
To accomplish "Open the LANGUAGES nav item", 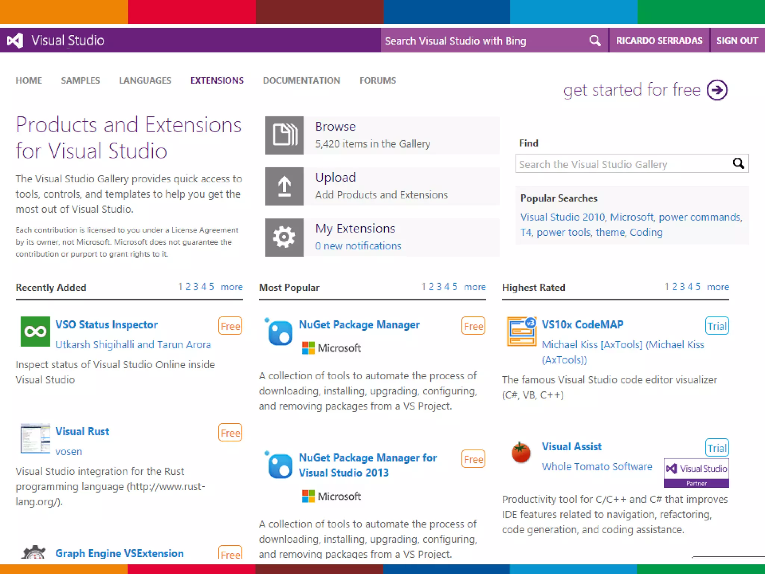I will click(x=145, y=80).
